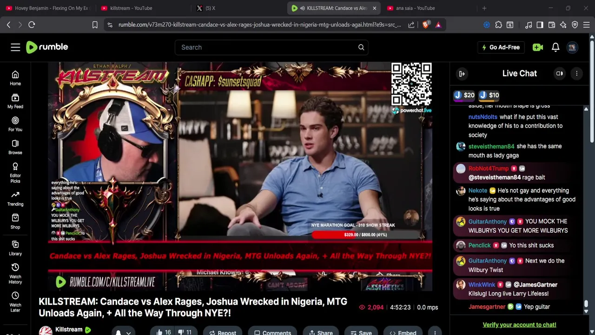Open Editor Picks in the sidebar

15,173
